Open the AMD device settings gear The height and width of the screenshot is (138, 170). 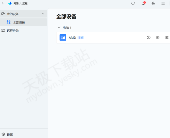[x=167, y=38]
